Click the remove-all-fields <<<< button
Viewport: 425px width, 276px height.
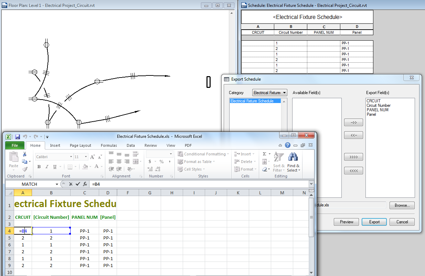coord(353,171)
